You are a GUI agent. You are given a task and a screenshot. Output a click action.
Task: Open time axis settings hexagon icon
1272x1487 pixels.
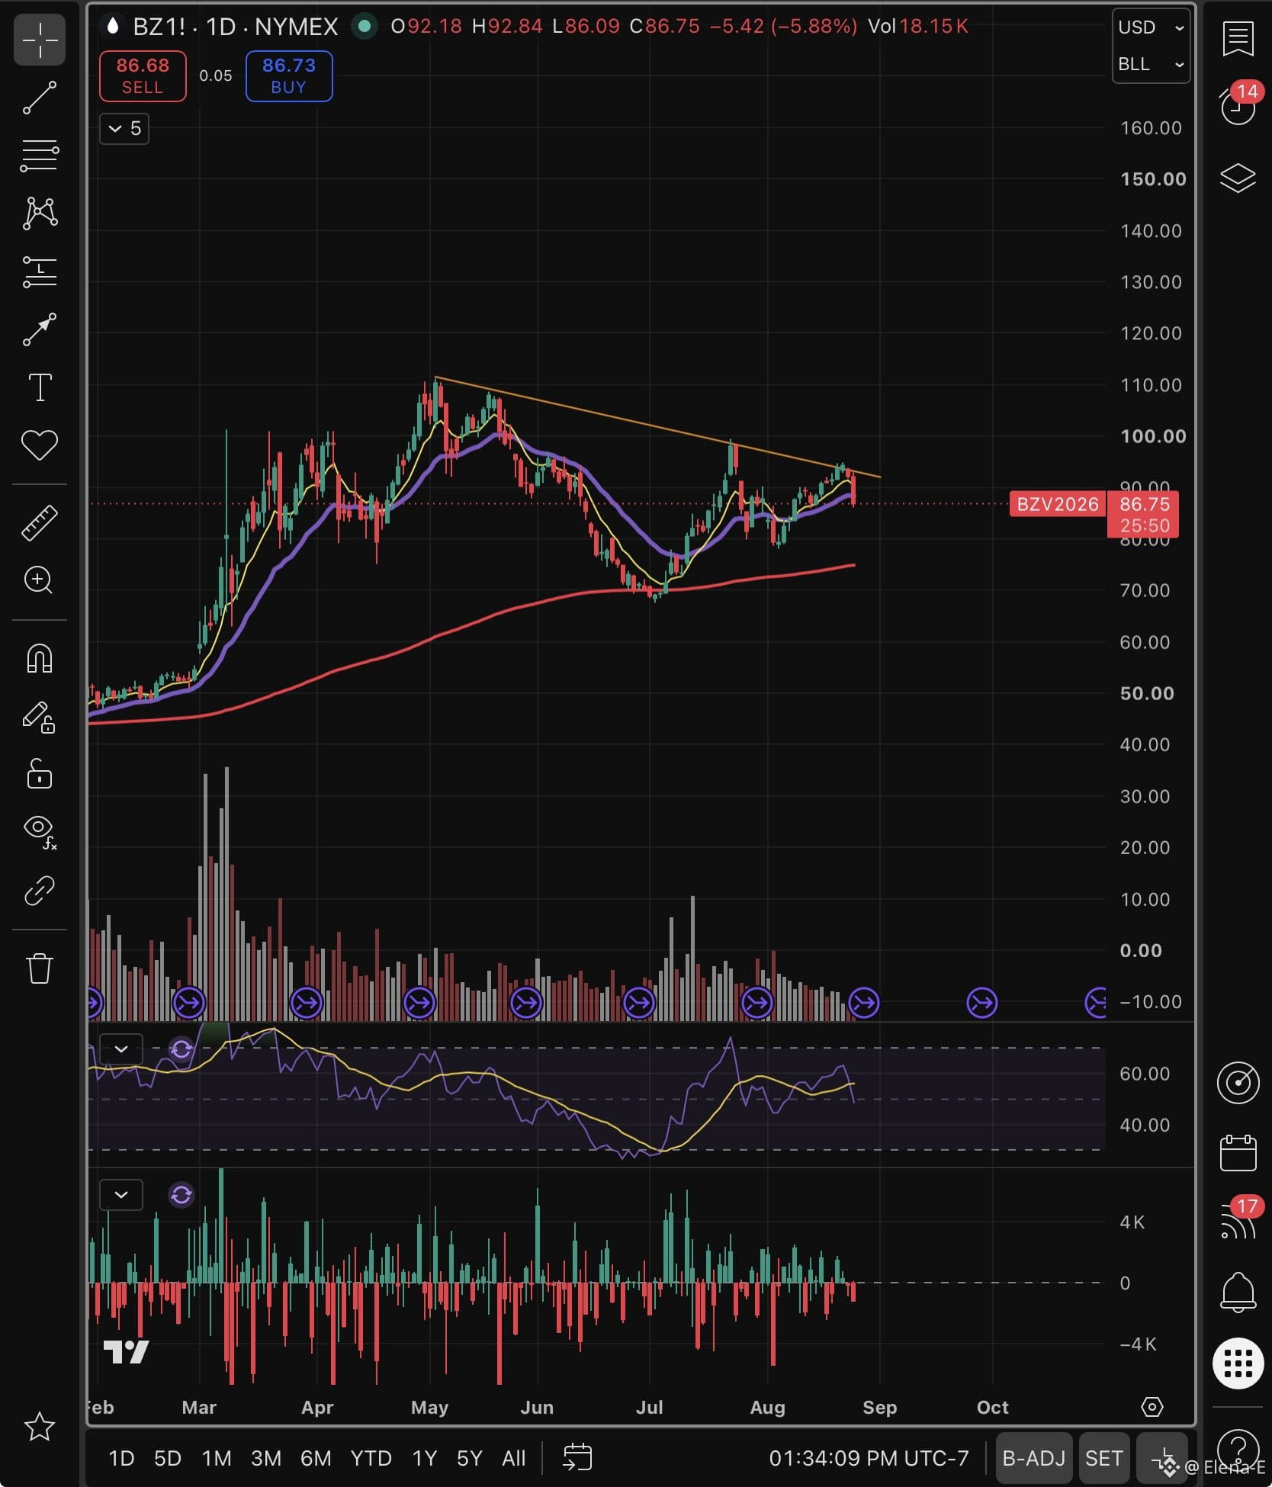(1152, 1407)
